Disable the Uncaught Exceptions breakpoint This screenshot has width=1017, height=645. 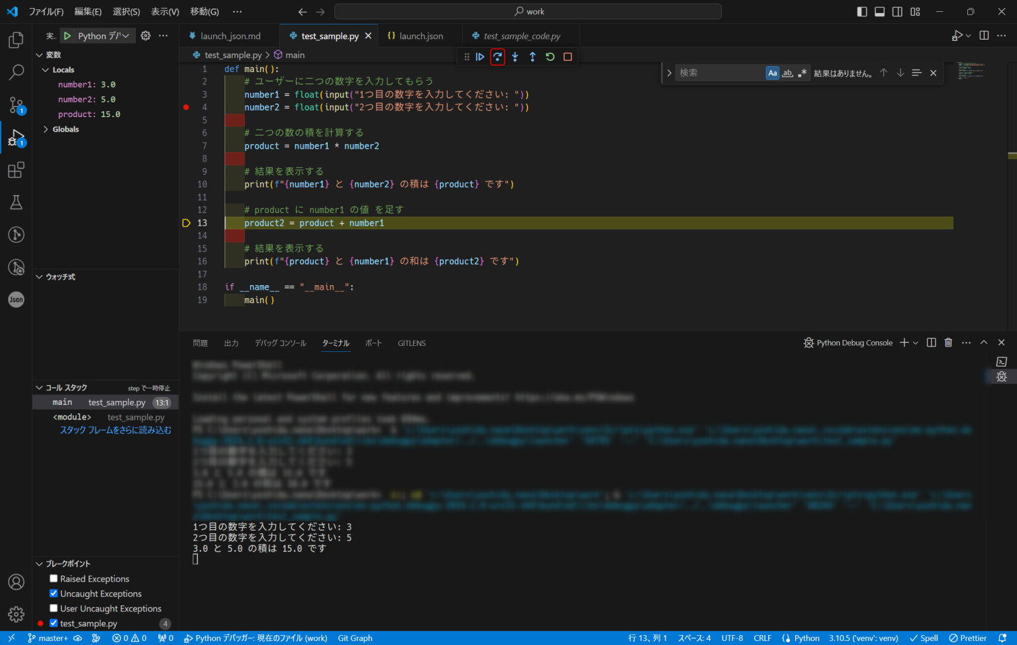(53, 593)
